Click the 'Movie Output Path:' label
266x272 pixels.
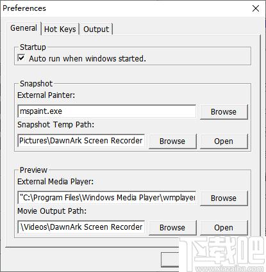(x=52, y=211)
